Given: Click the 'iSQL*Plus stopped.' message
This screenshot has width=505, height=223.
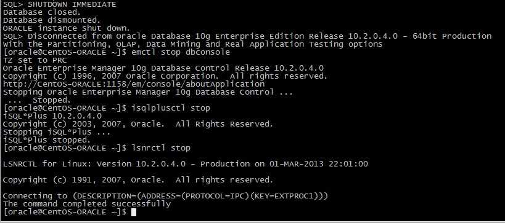Looking at the screenshot, I should (47, 140).
